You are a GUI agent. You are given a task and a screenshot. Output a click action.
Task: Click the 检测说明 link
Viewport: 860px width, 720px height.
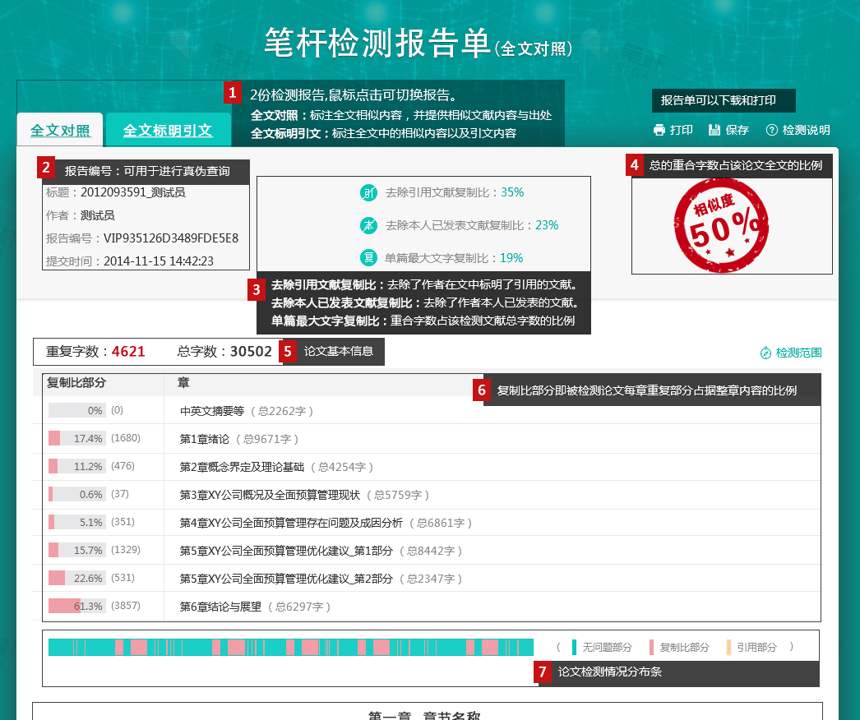806,130
